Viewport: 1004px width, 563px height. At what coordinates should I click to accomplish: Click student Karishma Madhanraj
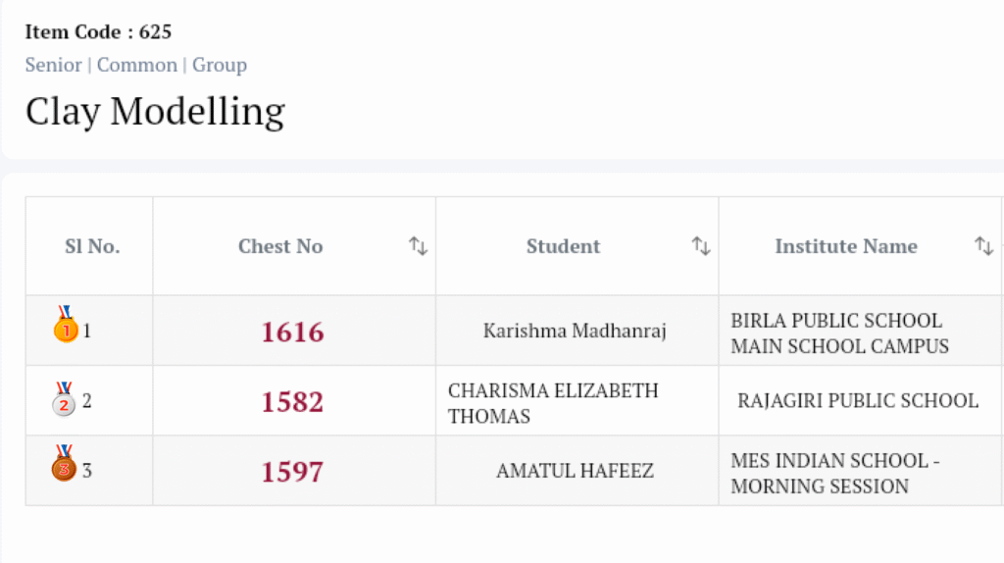click(x=575, y=332)
